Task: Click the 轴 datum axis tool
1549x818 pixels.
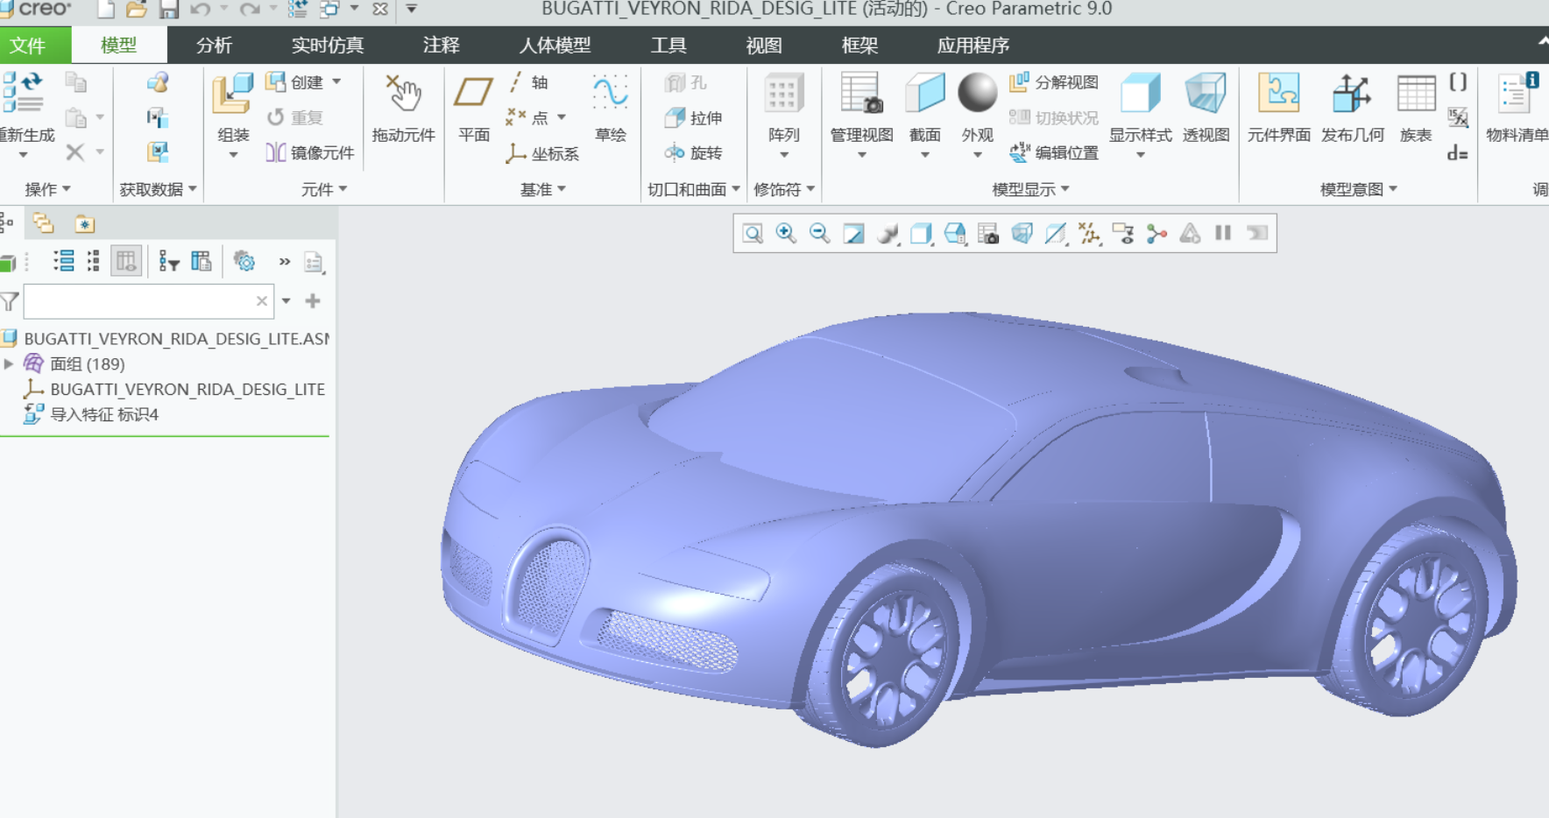Action: point(528,82)
